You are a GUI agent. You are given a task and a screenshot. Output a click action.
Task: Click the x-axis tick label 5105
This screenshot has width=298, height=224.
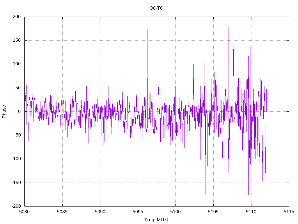point(213,212)
